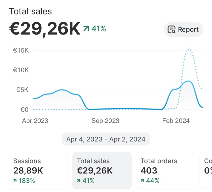Image resolution: width=212 pixels, height=192 pixels.
Task: Click the report magnifier icon
Action: (x=171, y=29)
